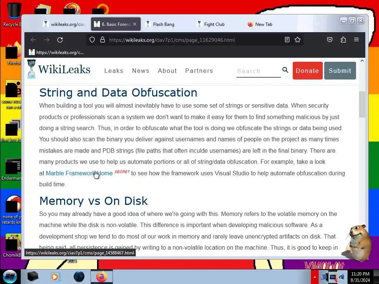This screenshot has height=284, width=379.
Task: Open the Leaks menu
Action: pyautogui.click(x=114, y=71)
